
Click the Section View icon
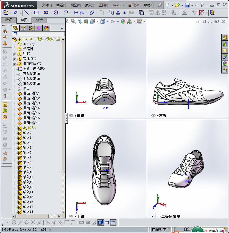coord(86,22)
